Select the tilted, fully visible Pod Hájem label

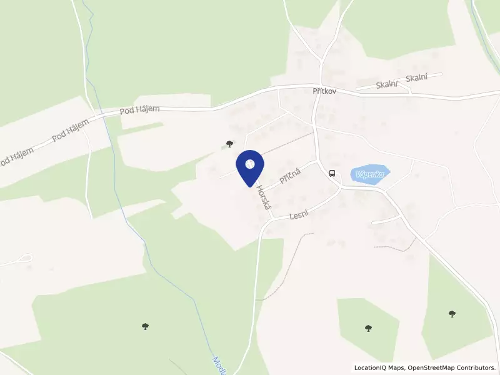point(71,131)
